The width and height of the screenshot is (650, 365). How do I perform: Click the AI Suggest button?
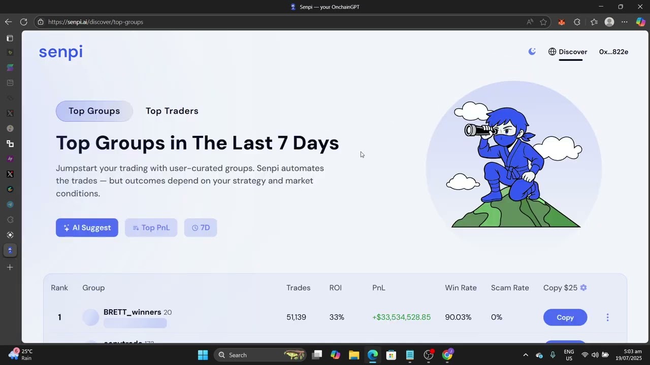click(87, 228)
